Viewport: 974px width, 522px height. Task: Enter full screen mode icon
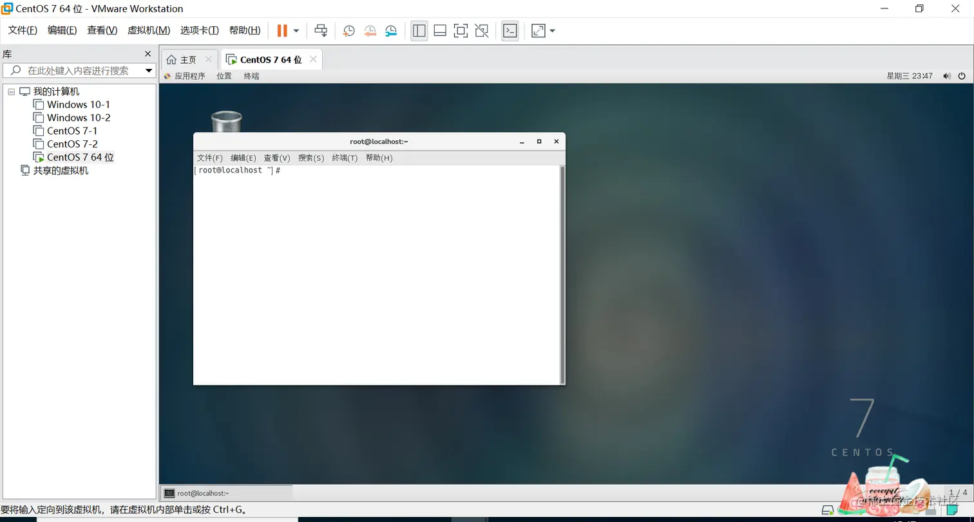[461, 30]
